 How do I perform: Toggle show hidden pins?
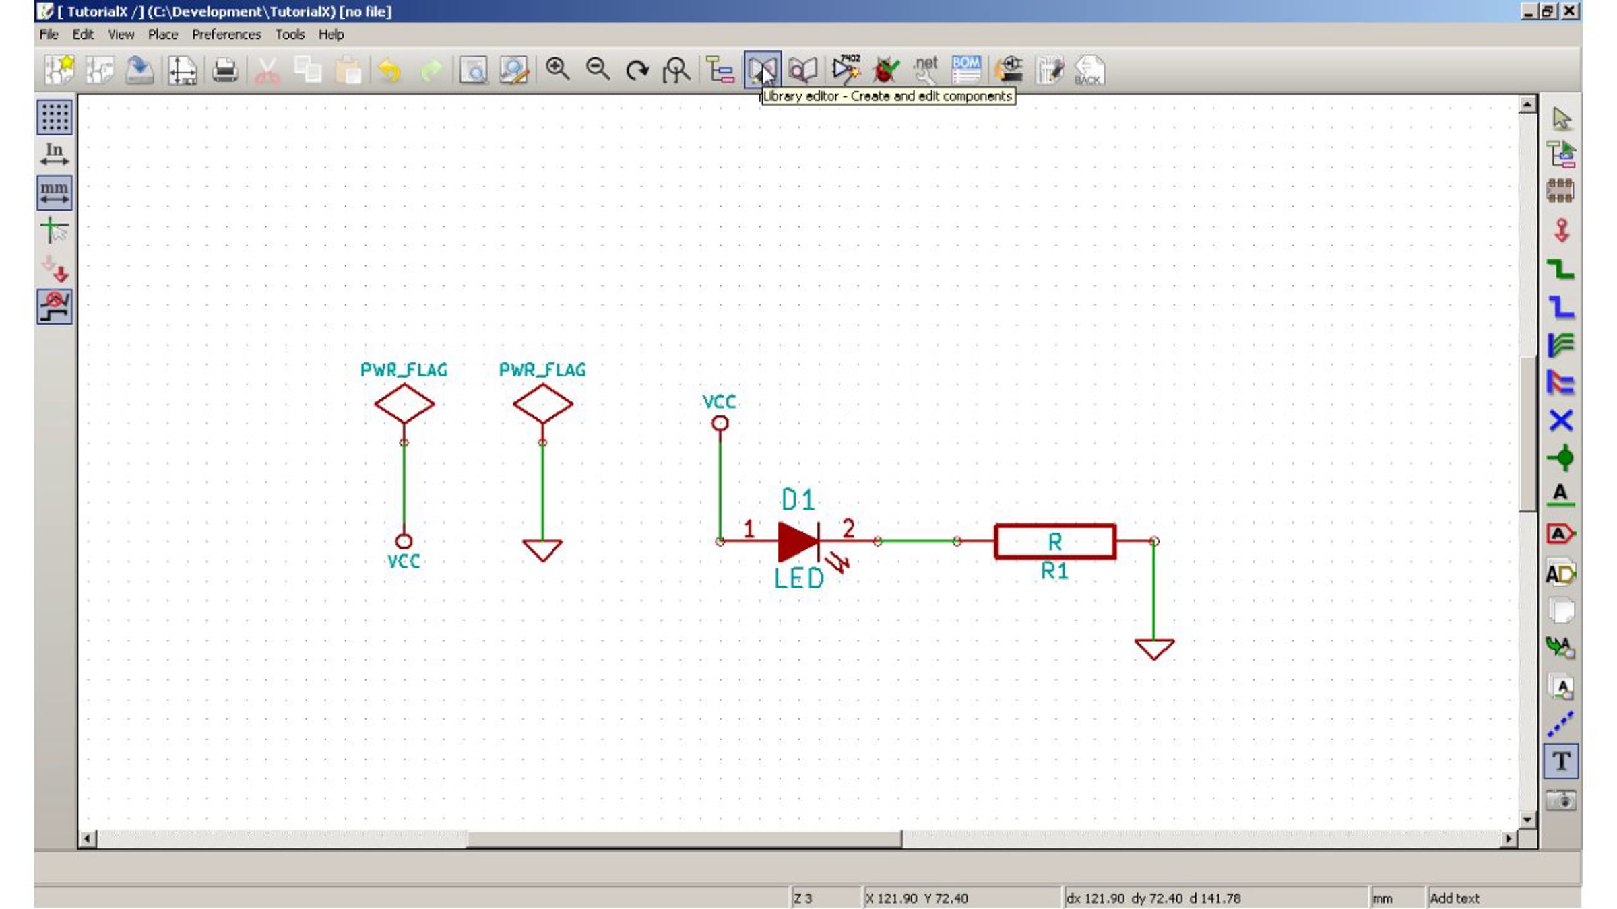point(55,269)
